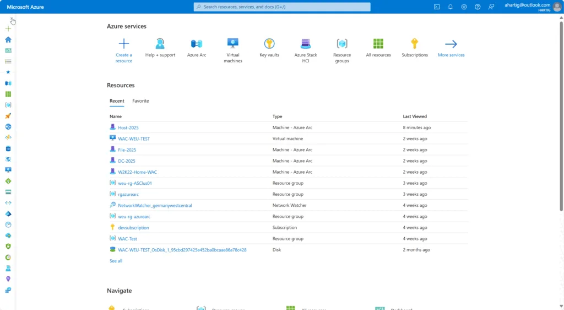Open the Resource groups service tile
This screenshot has width=564, height=310.
pyautogui.click(x=341, y=50)
